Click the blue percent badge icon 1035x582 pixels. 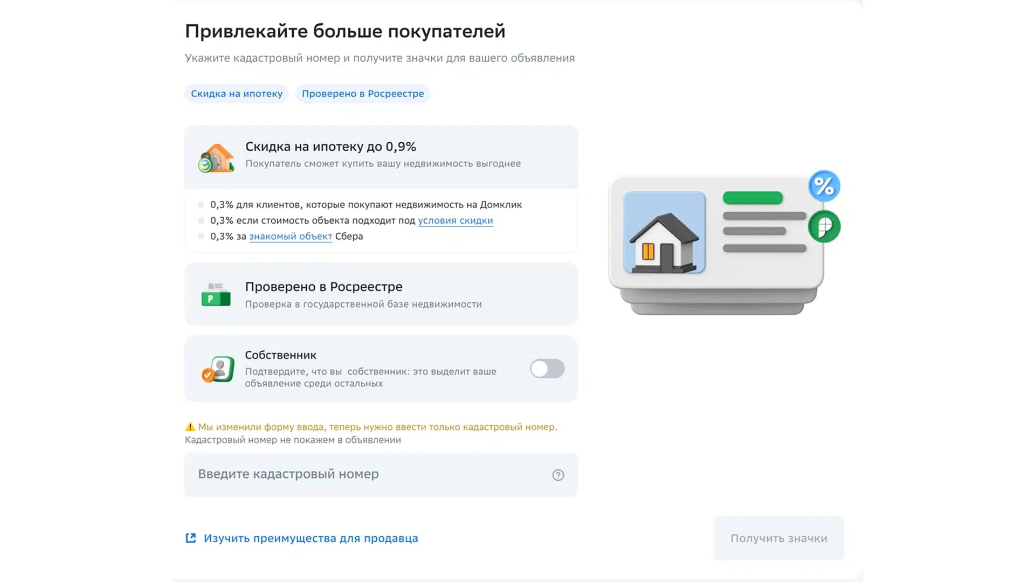click(x=824, y=186)
